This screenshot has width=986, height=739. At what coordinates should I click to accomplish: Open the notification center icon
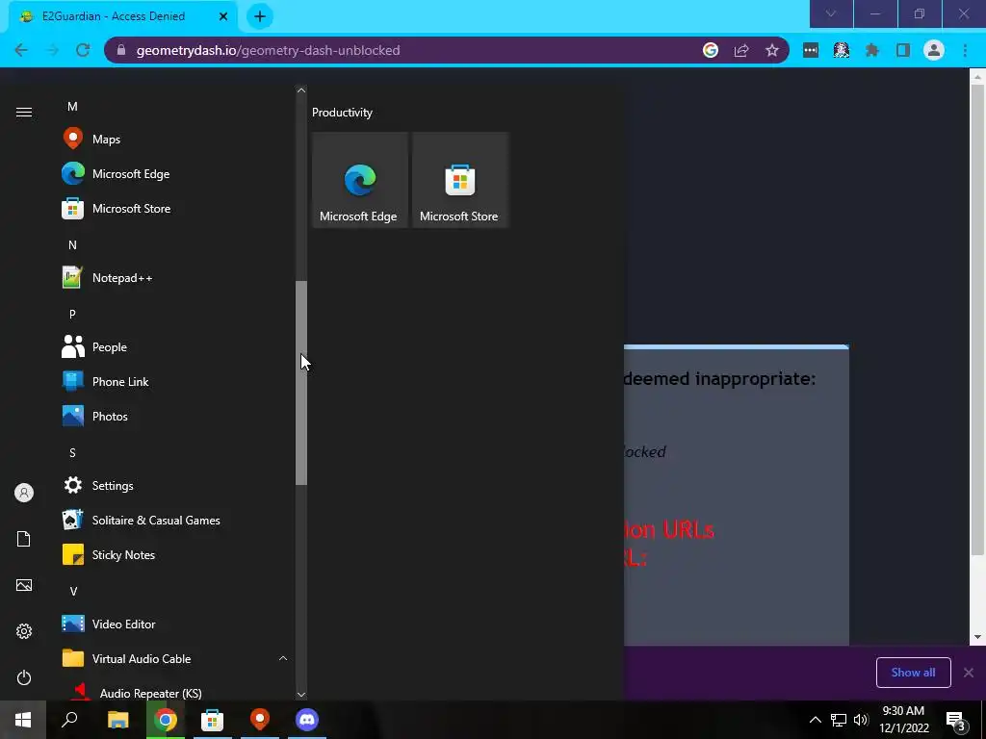click(x=956, y=720)
